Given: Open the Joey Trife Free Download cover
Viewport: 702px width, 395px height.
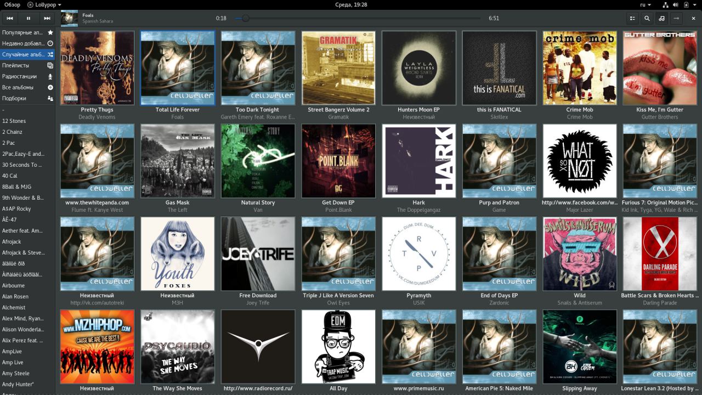Looking at the screenshot, I should (258, 253).
